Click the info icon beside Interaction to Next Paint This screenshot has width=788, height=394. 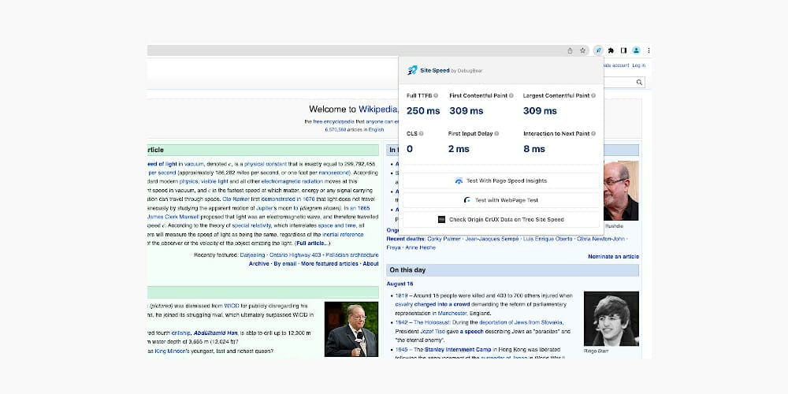point(593,134)
